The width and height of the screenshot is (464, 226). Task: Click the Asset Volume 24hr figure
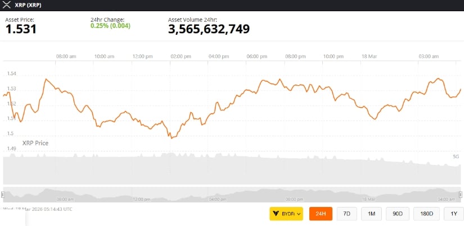coord(209,29)
